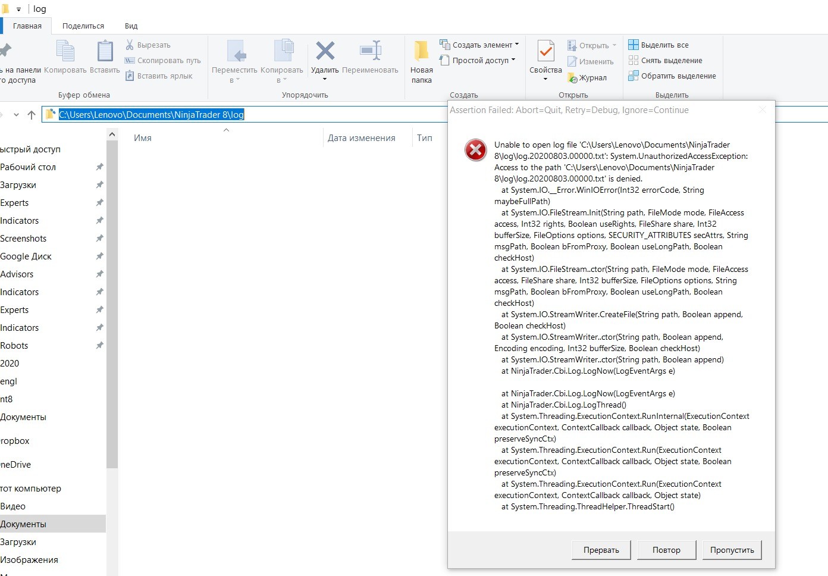828x576 pixels.
Task: Switch to View (Вид) ribbon tab
Action: click(x=131, y=26)
